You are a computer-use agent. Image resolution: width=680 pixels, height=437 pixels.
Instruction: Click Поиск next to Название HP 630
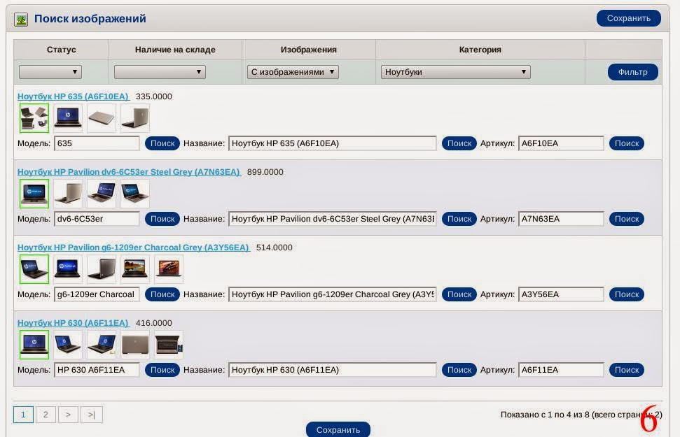(459, 370)
